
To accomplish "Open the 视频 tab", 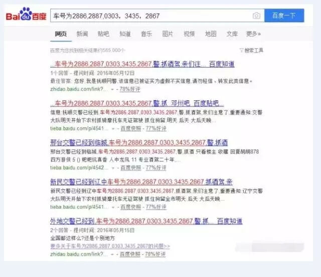I will click(x=189, y=34).
